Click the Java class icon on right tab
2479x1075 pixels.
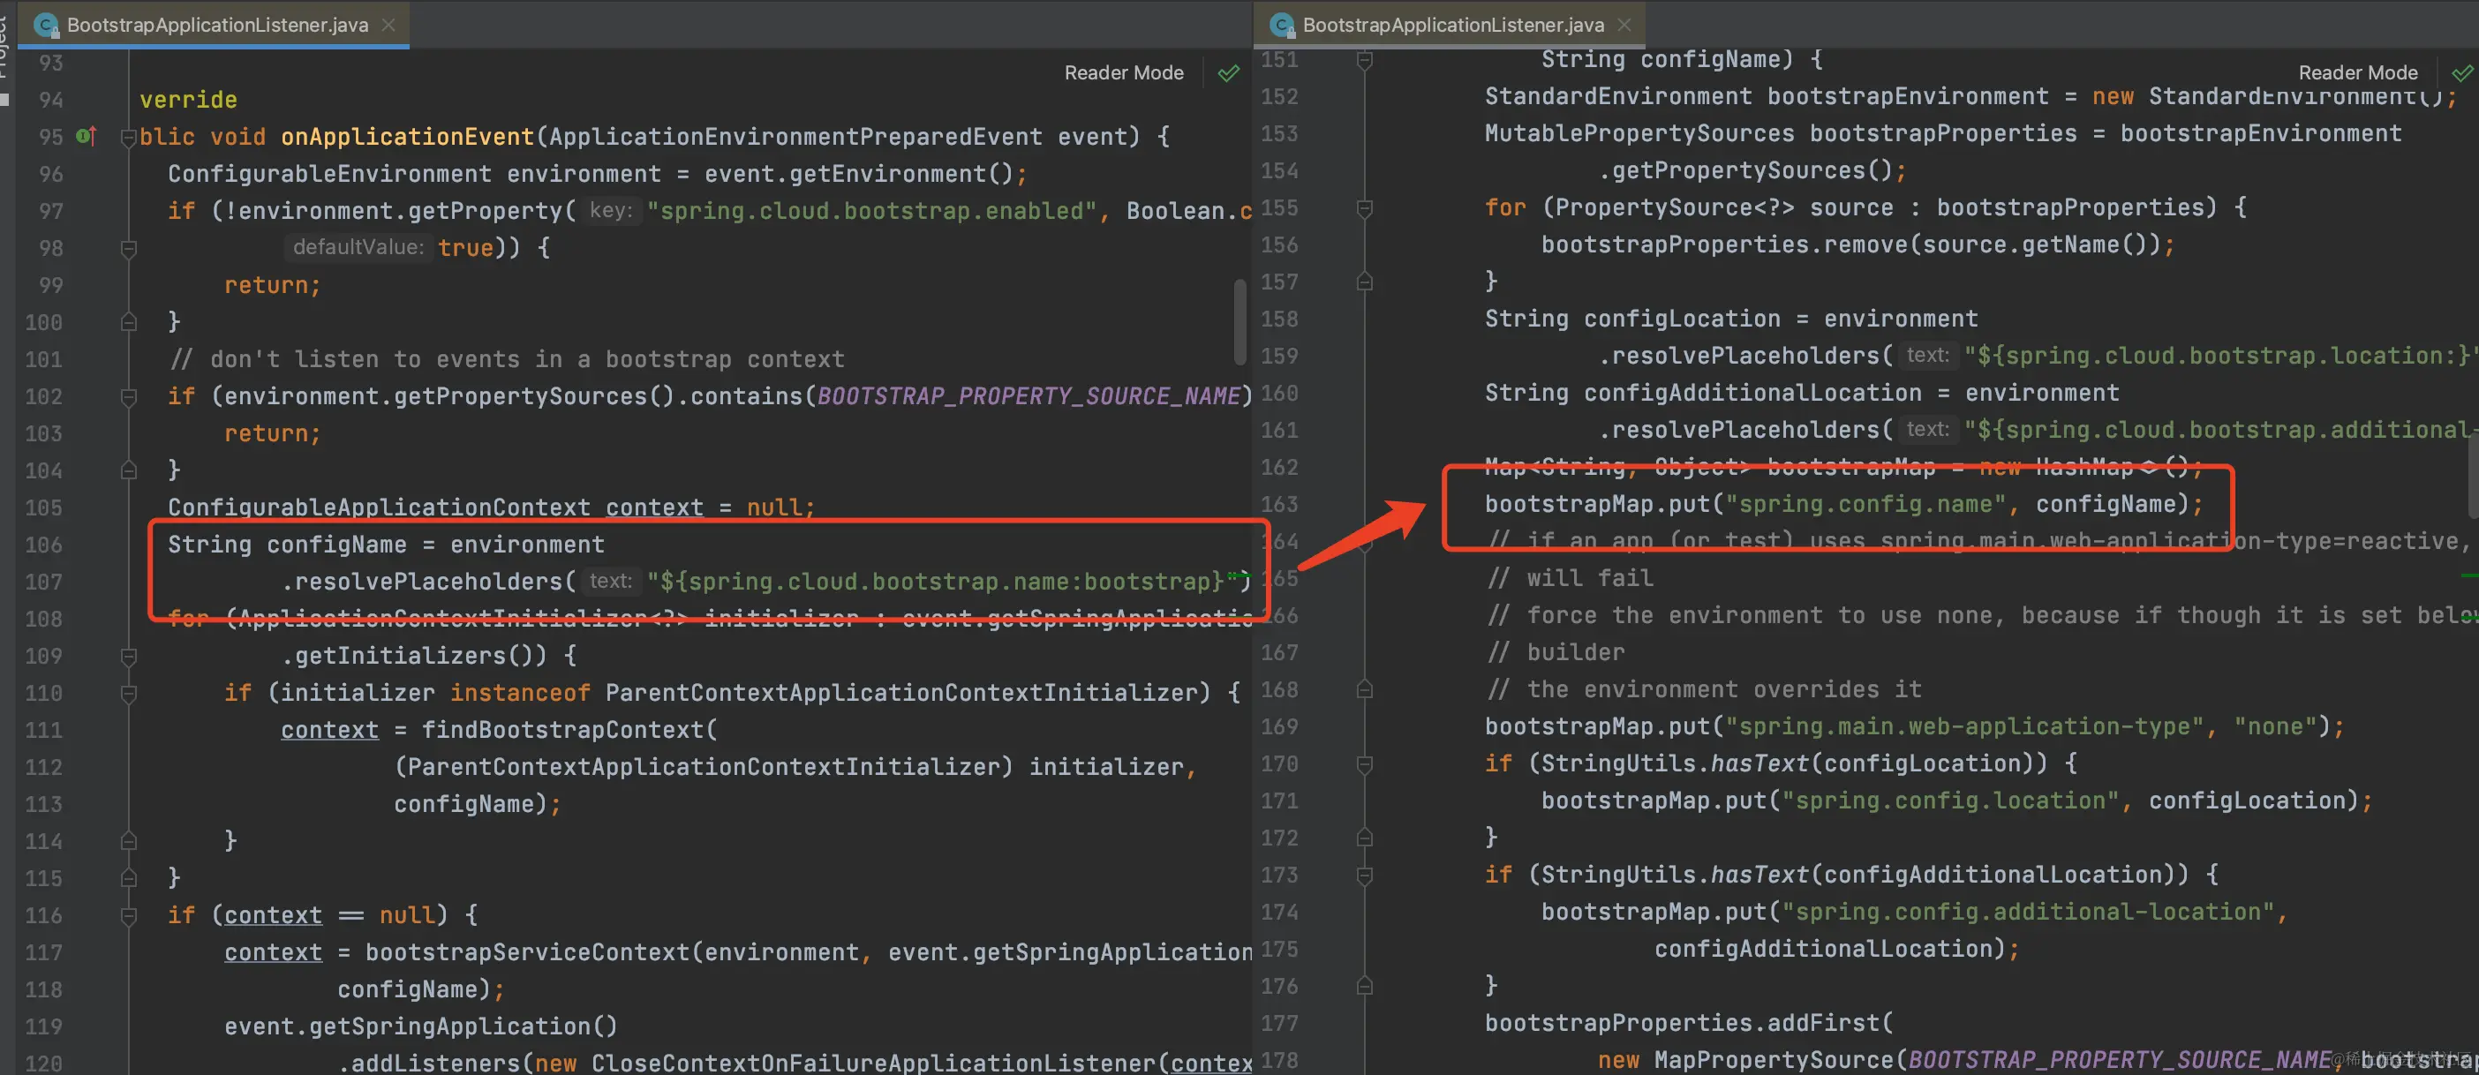click(1281, 25)
